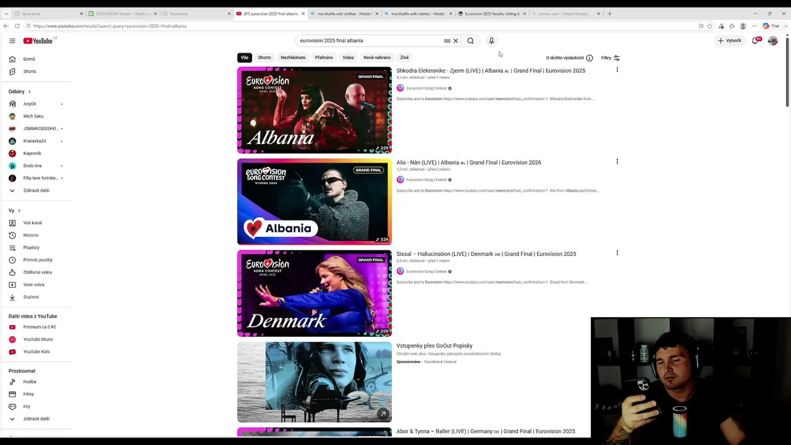Open the Albania Zjerm video thumbnail
This screenshot has width=791, height=445.
click(315, 110)
